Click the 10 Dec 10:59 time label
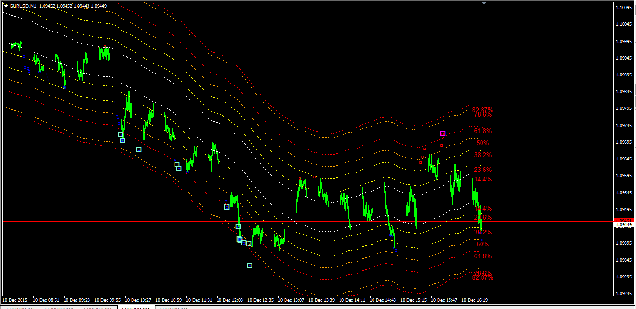 tap(168, 300)
